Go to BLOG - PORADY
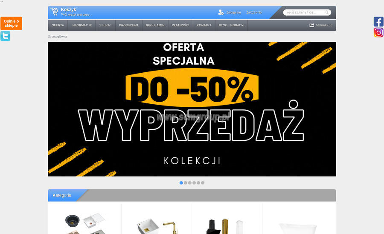This screenshot has width=384, height=234. (x=231, y=26)
